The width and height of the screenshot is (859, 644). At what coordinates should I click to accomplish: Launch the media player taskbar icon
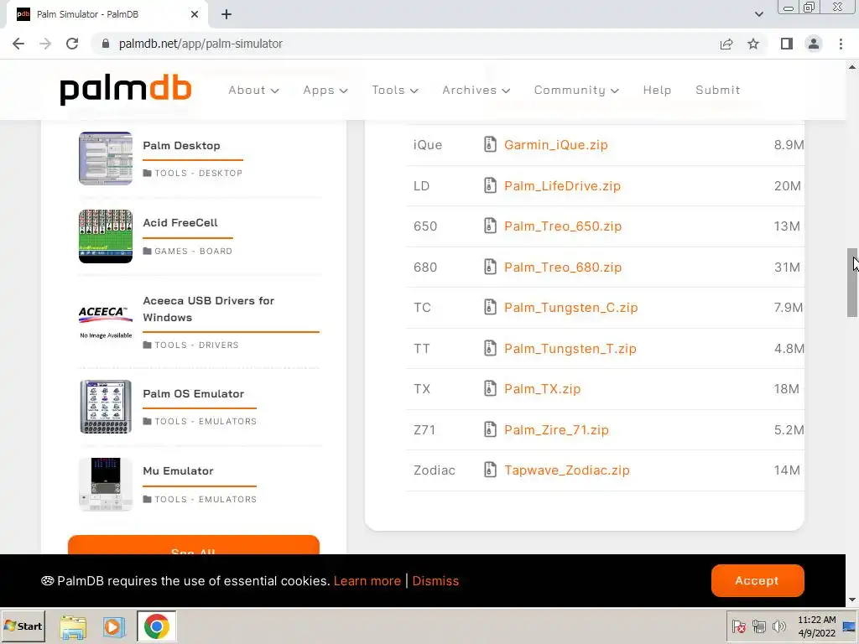[114, 626]
